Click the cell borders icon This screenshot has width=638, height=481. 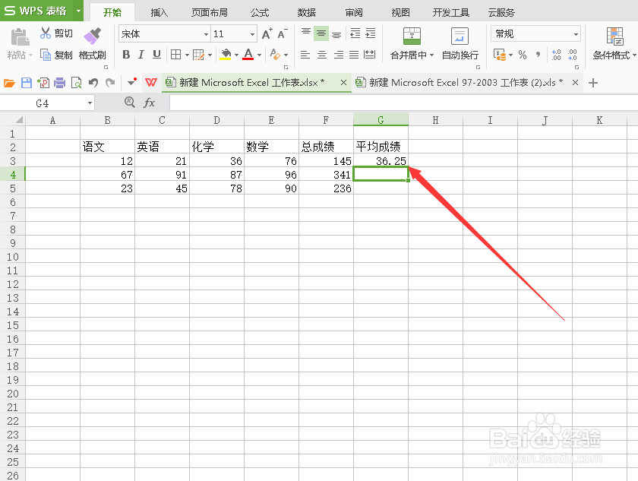click(175, 54)
